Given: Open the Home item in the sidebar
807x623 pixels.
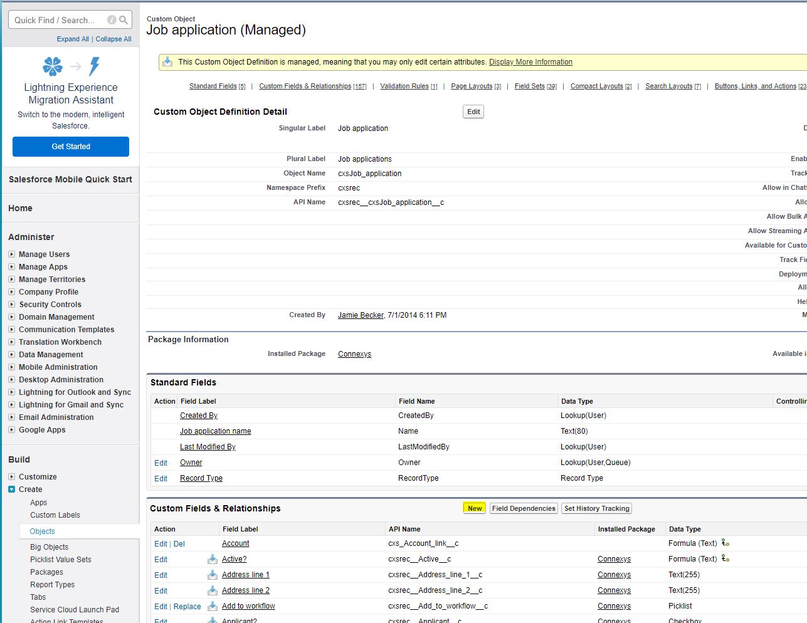Looking at the screenshot, I should [x=20, y=208].
